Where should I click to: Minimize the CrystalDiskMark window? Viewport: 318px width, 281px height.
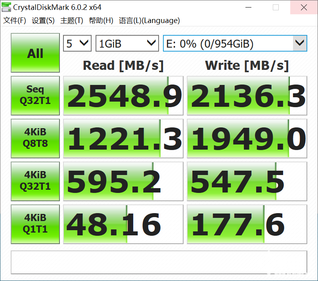pyautogui.click(x=248, y=7)
